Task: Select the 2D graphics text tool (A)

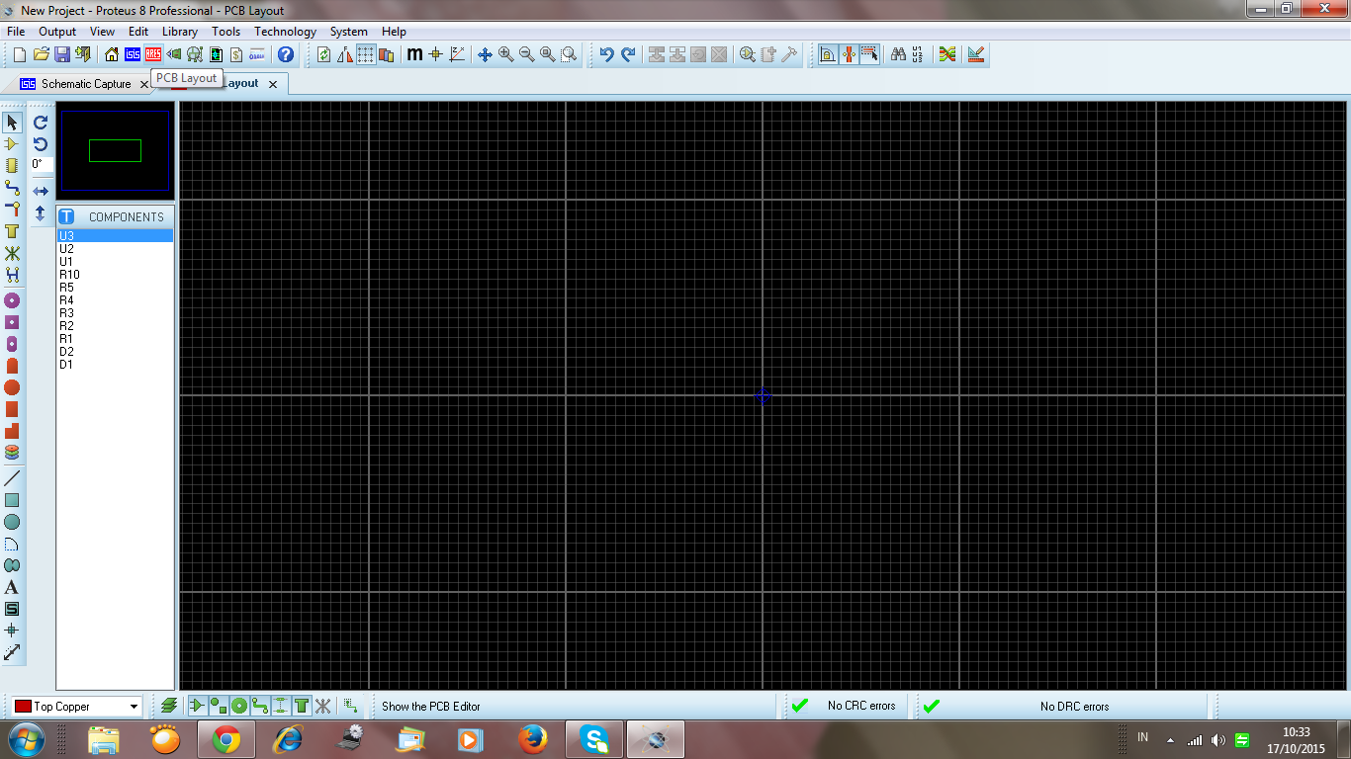Action: (12, 587)
